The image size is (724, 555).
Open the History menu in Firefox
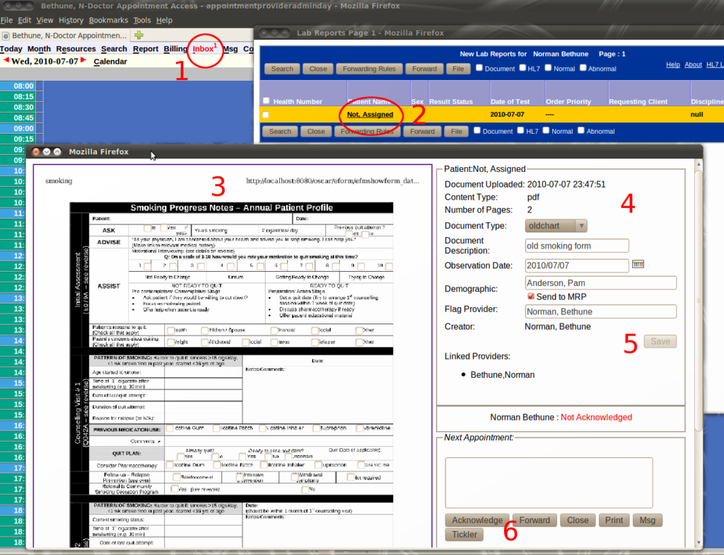point(71,21)
